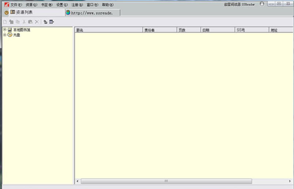This screenshot has width=294, height=189.
Task: Click the delete X toolbar icon
Action: [x=37, y=22]
